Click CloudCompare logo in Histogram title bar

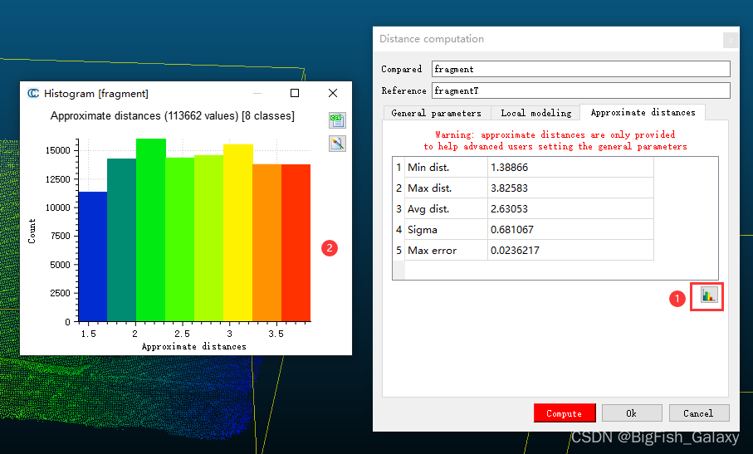pyautogui.click(x=33, y=93)
